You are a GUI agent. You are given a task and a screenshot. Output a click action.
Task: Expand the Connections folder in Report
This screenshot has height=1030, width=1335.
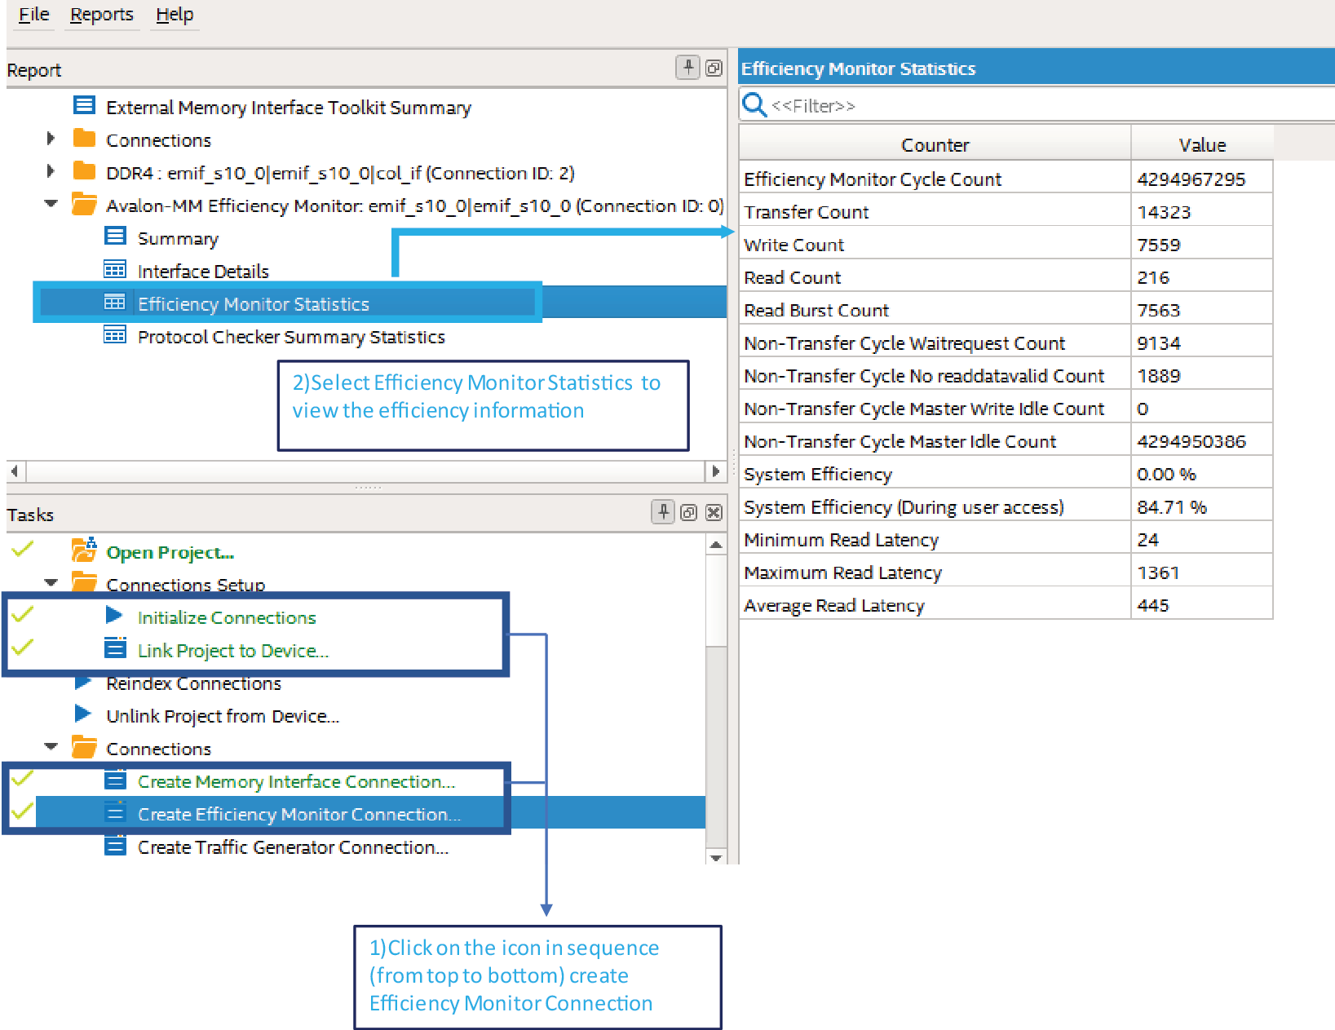[x=51, y=139]
